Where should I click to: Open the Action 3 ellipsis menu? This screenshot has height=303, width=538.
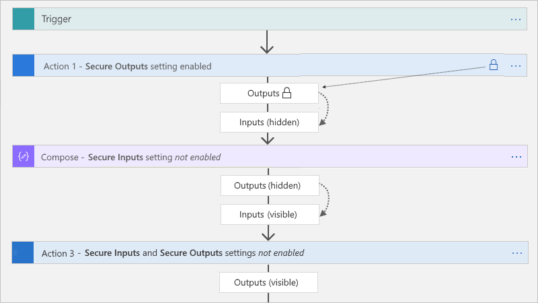[x=516, y=253]
